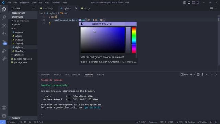Open the Accounts icon in activity bar
Viewport: 220px width, 124px height.
pos(4,108)
